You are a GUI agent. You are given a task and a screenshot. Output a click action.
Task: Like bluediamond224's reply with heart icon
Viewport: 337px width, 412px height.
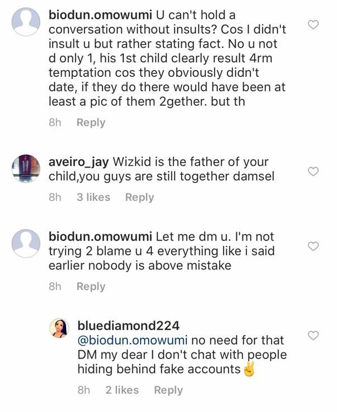point(313,335)
